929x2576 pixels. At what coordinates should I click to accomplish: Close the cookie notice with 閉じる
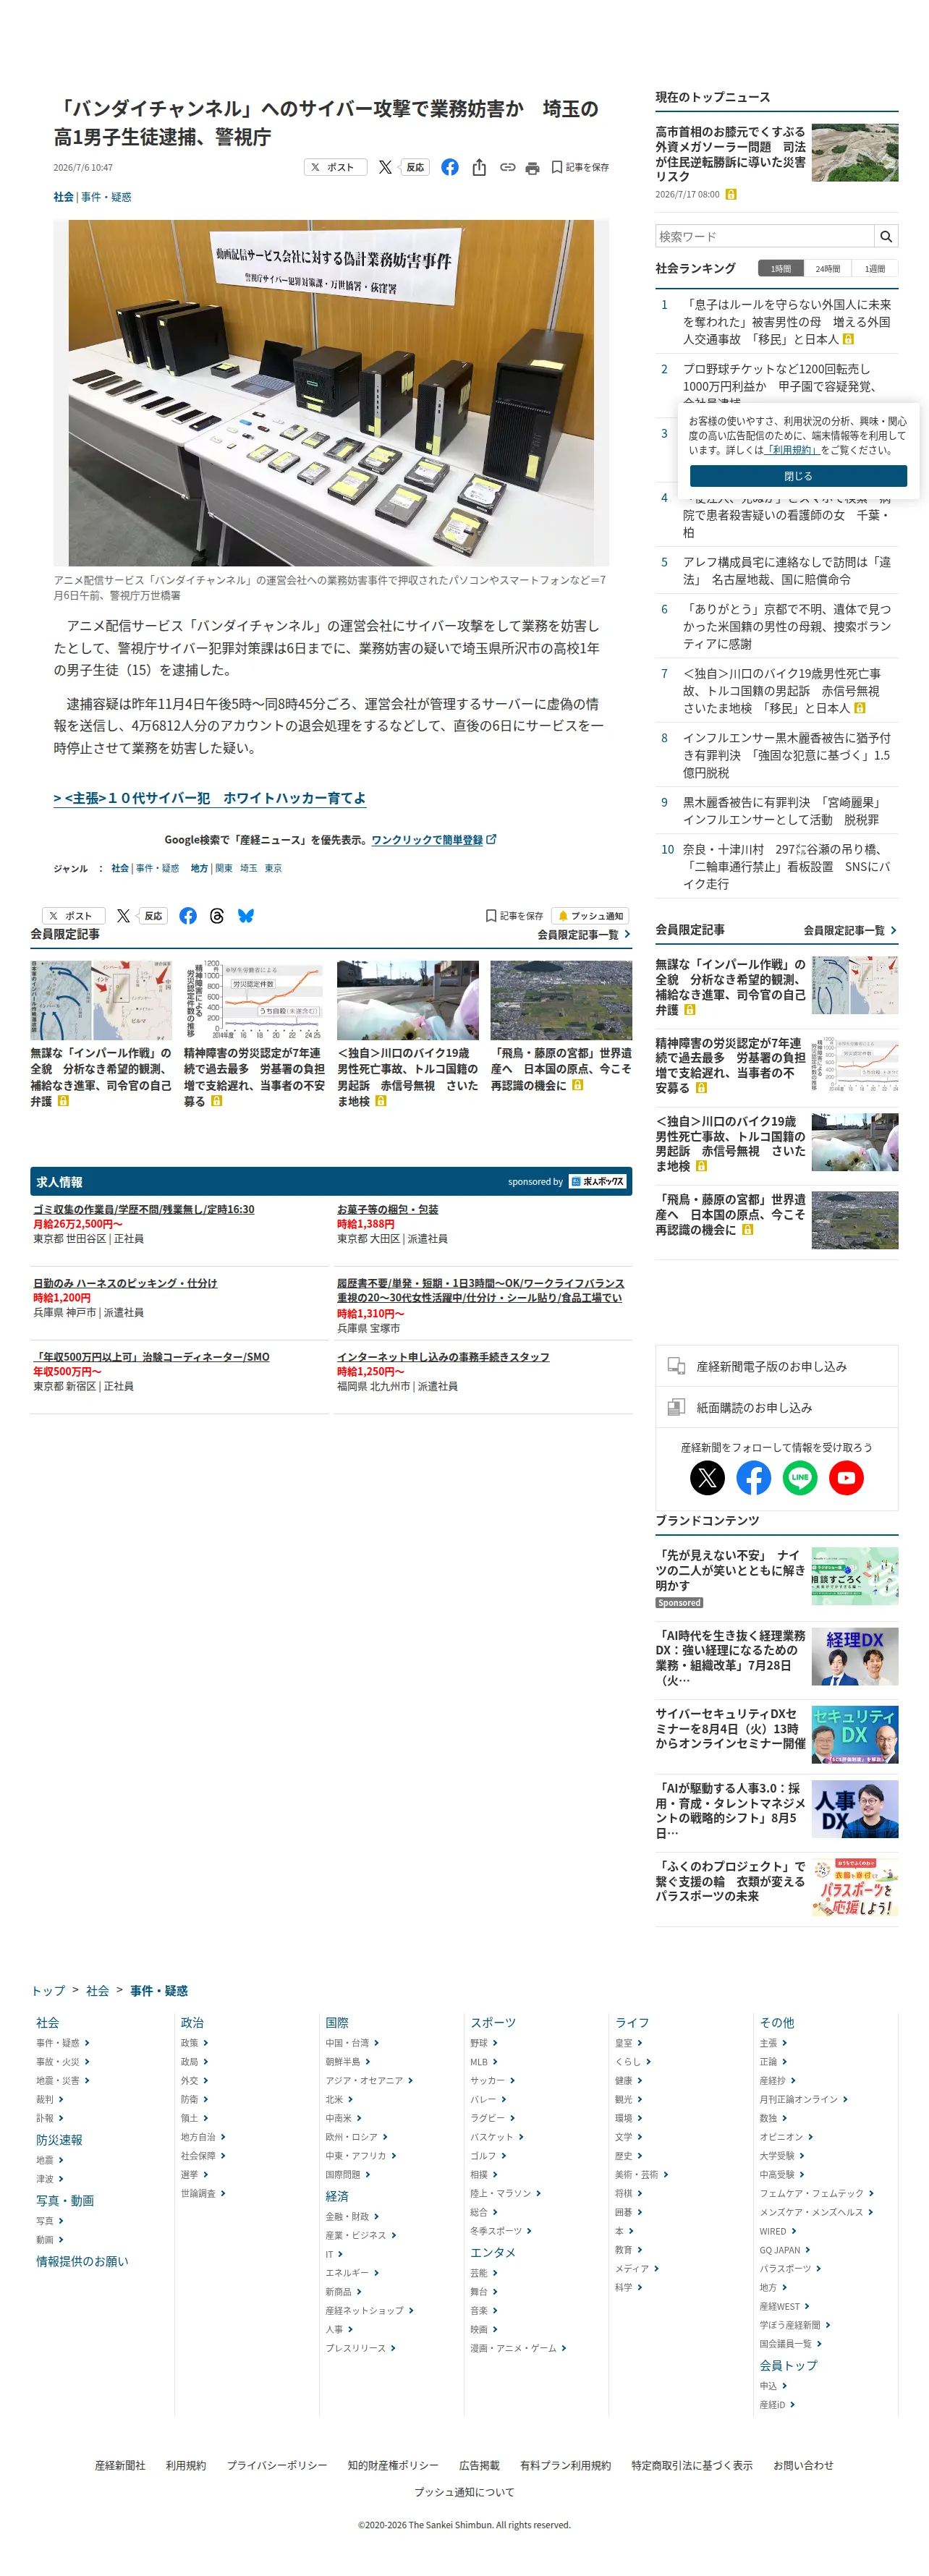click(x=798, y=476)
